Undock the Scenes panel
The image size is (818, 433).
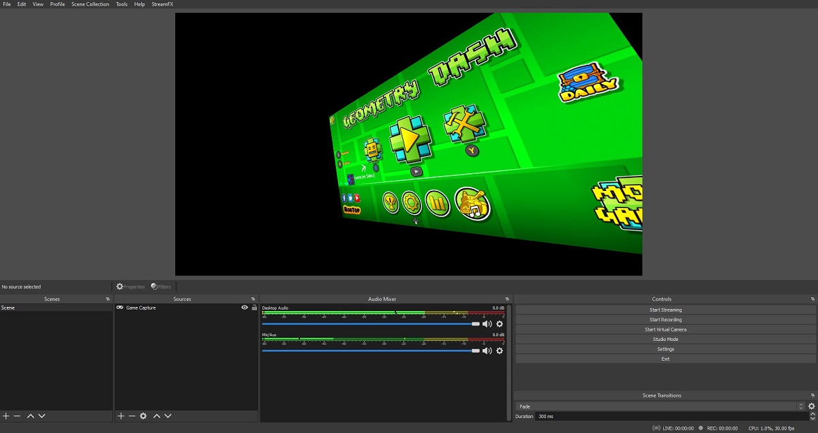click(x=108, y=299)
